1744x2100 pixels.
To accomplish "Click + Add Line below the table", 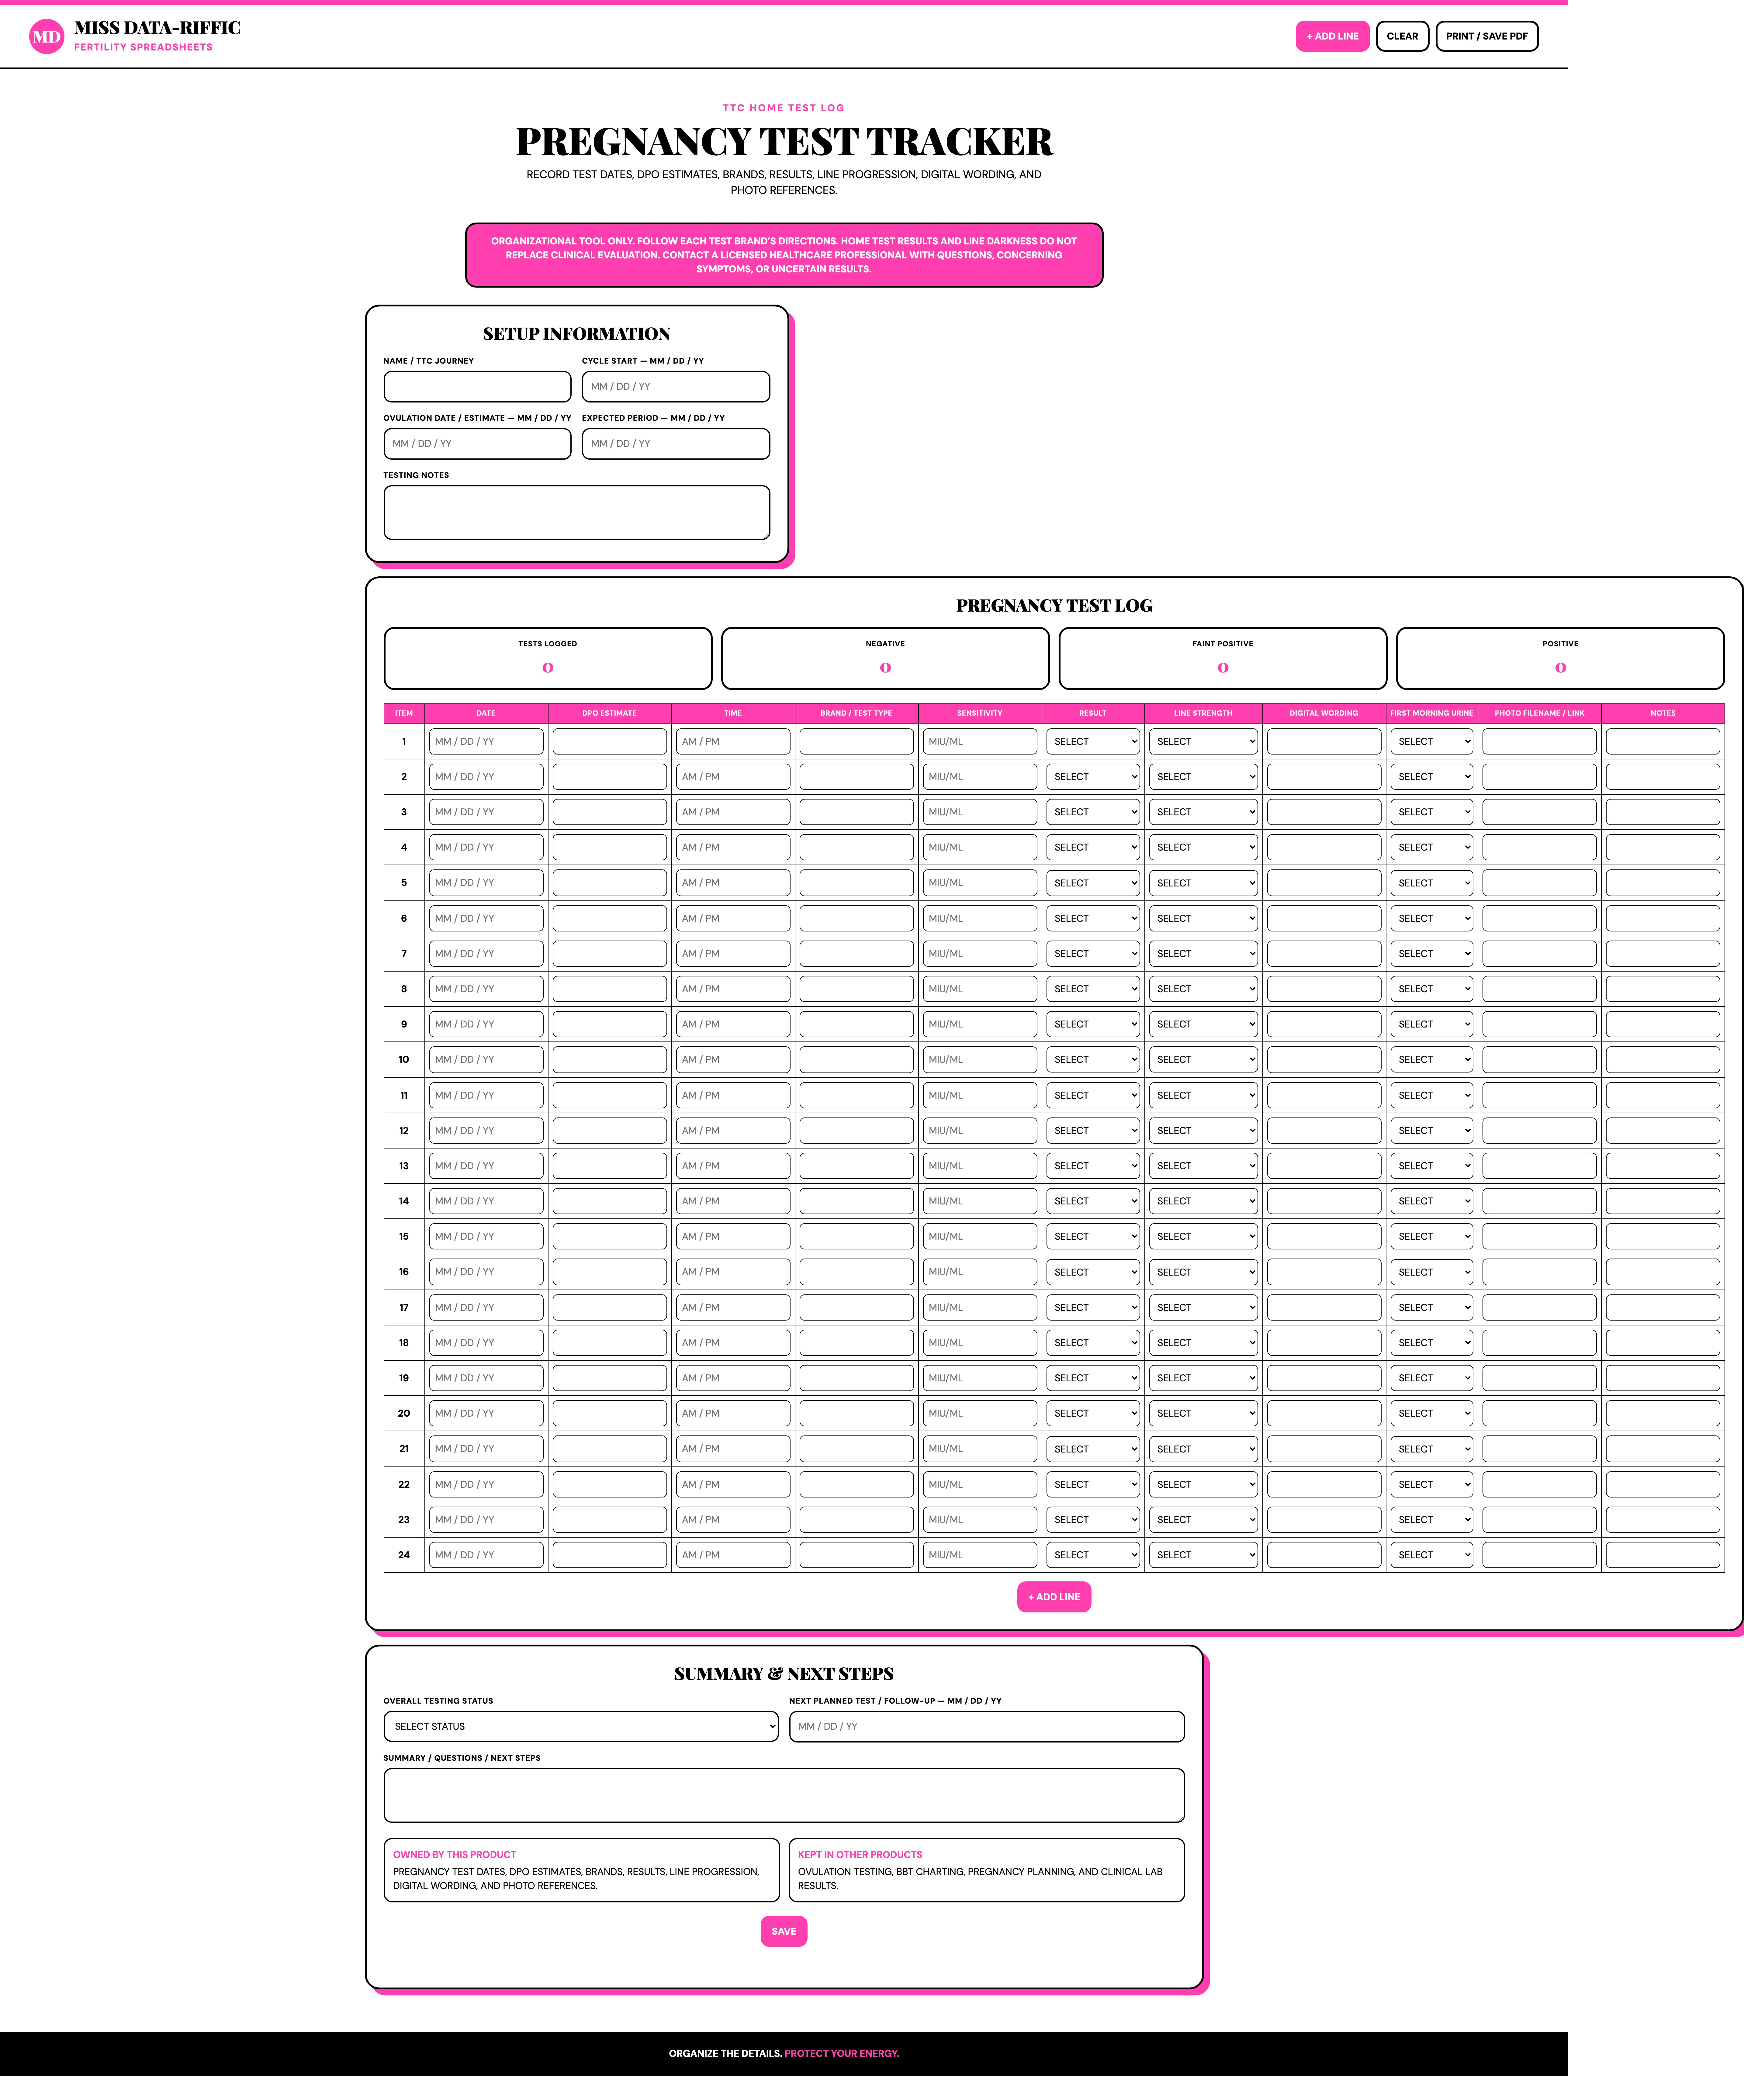I will (x=1054, y=1597).
